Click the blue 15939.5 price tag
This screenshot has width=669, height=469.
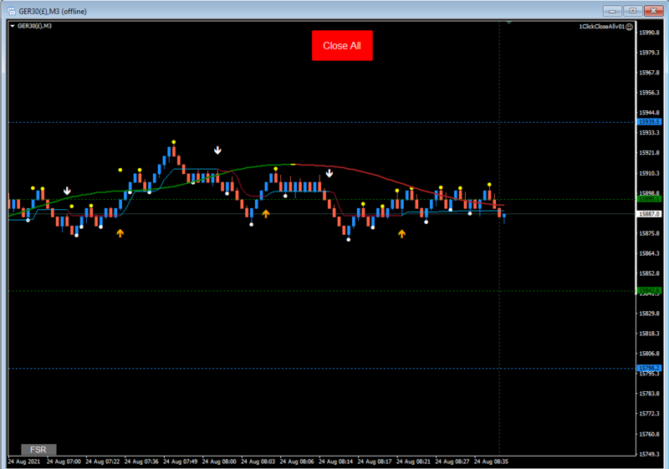(650, 122)
